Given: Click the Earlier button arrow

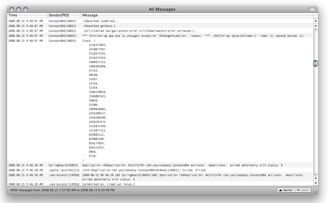Looking at the screenshot, I should pyautogui.click(x=281, y=190).
